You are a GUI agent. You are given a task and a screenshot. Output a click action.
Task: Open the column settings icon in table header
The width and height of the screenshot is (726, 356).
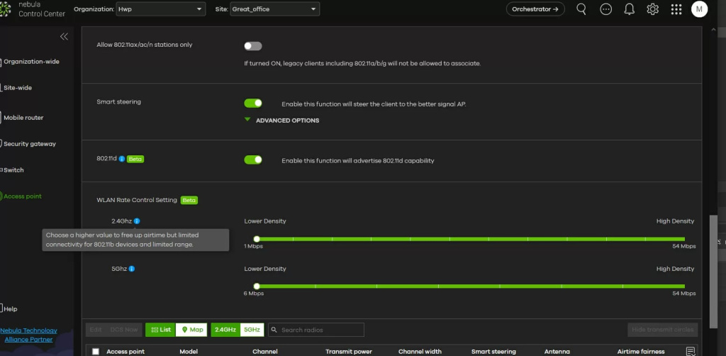click(691, 351)
